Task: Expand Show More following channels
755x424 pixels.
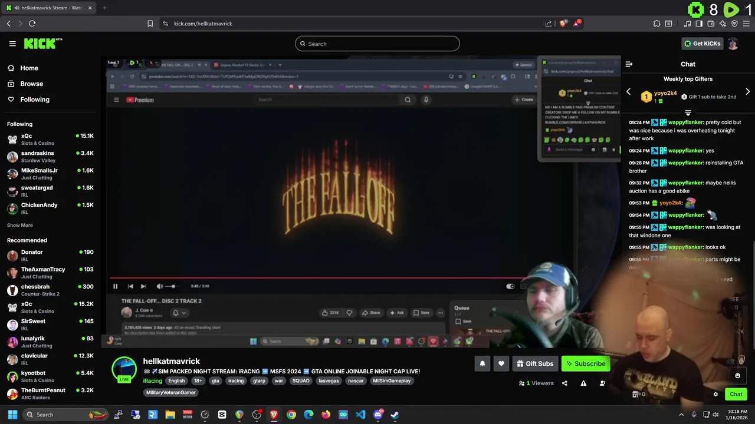Action: coord(20,226)
